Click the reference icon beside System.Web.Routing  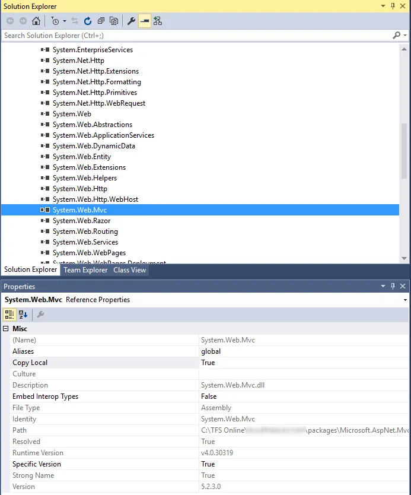(45, 231)
